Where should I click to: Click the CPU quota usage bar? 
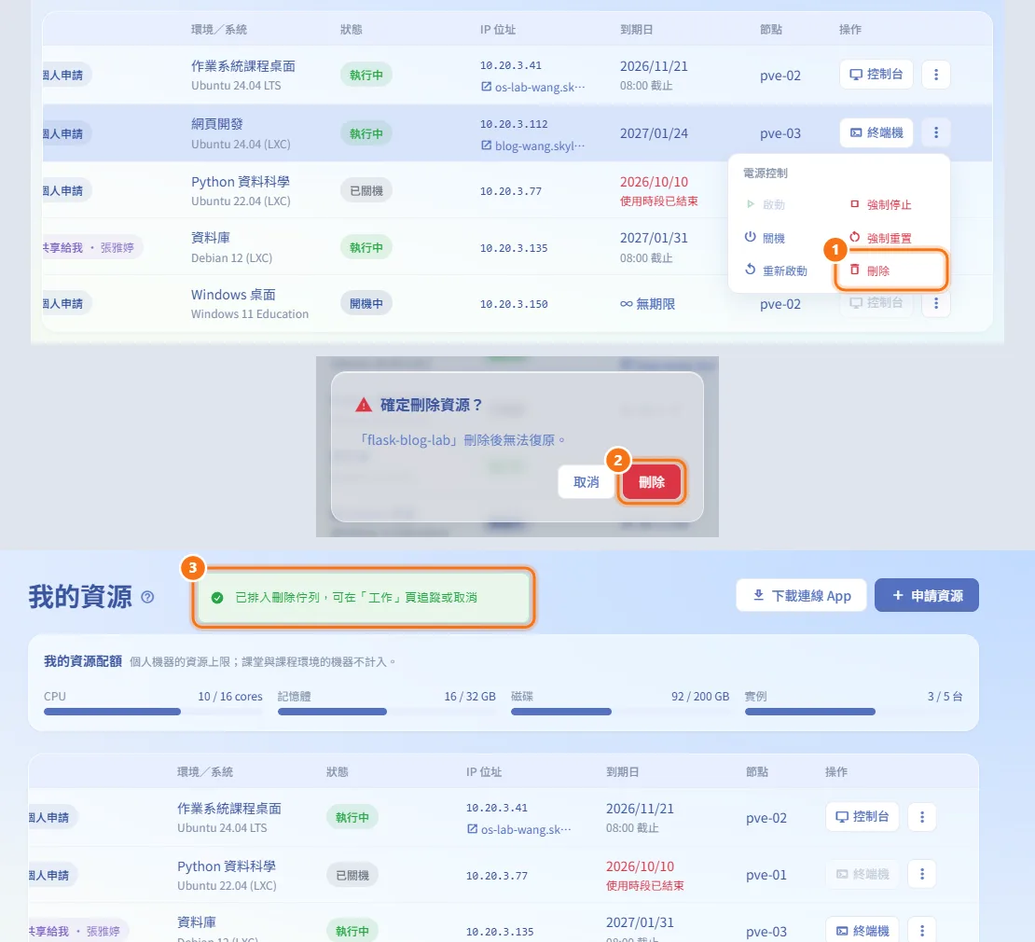point(153,712)
